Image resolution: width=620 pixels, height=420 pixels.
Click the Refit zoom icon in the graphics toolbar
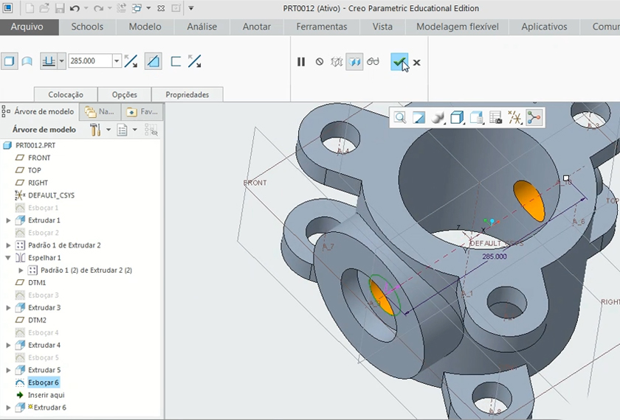click(x=399, y=117)
